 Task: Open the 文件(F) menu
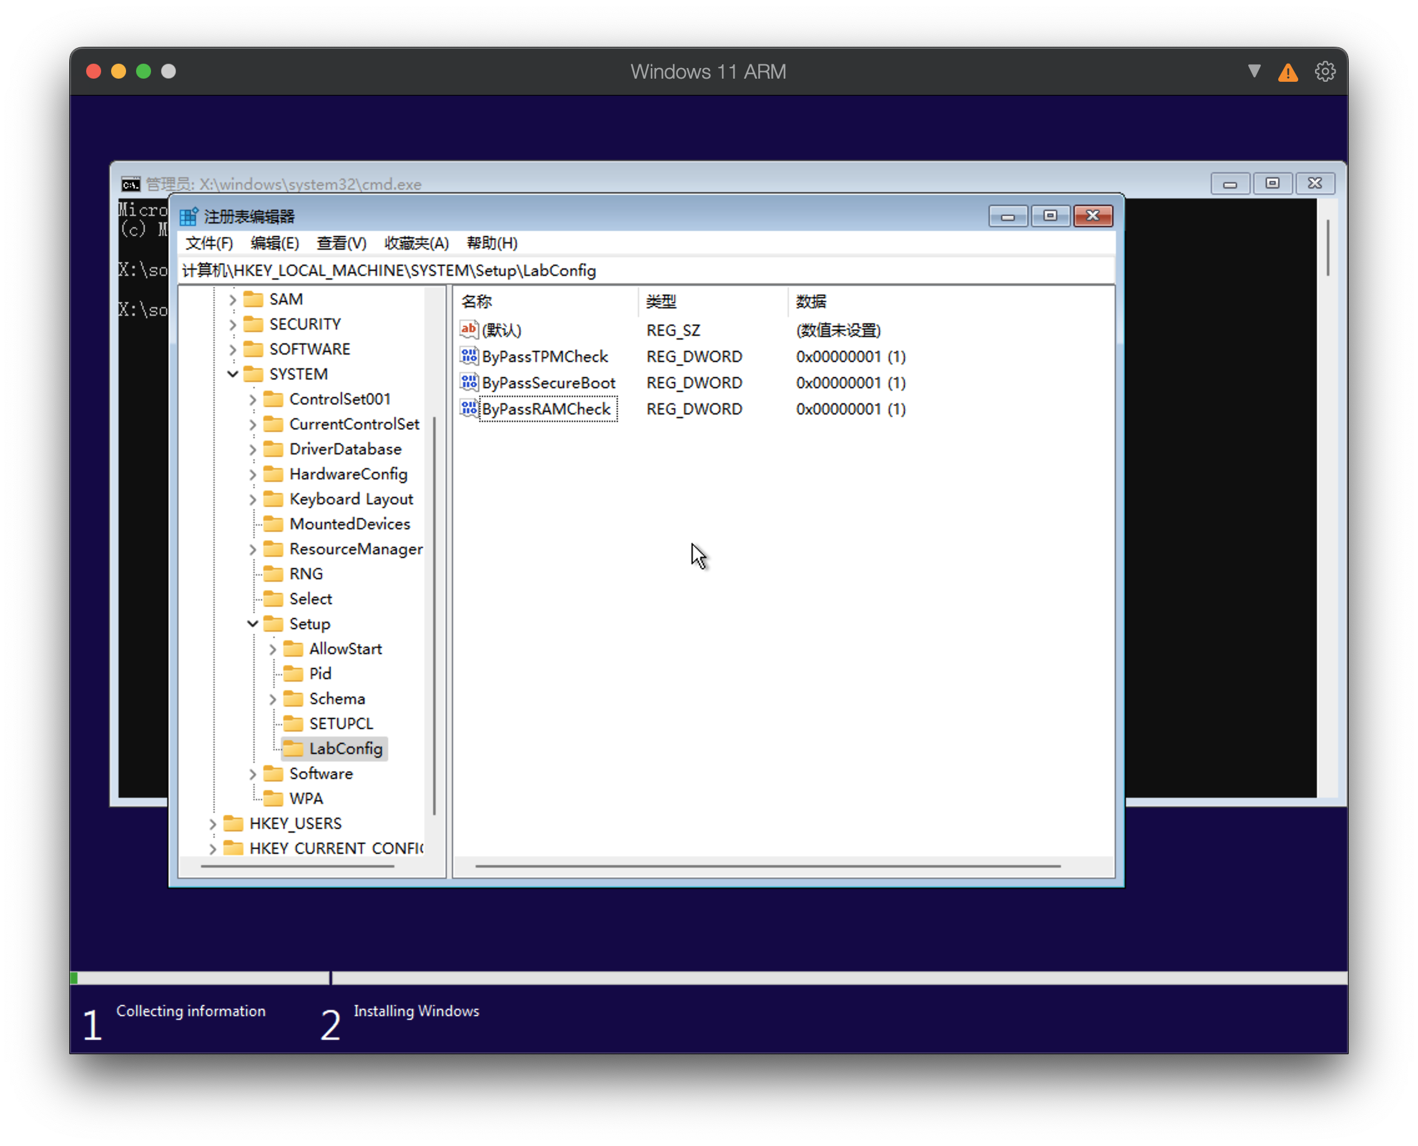pyautogui.click(x=208, y=243)
